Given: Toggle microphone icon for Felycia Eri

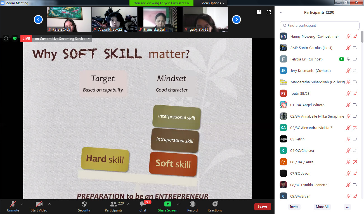Looking at the screenshot, I should pos(348,59).
